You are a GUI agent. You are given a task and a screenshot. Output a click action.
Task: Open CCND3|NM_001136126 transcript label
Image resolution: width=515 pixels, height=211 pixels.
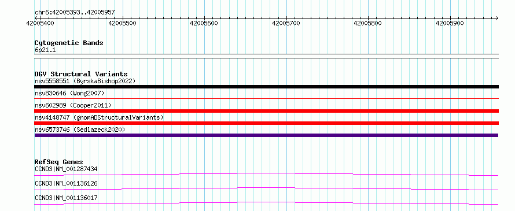pyautogui.click(x=66, y=183)
